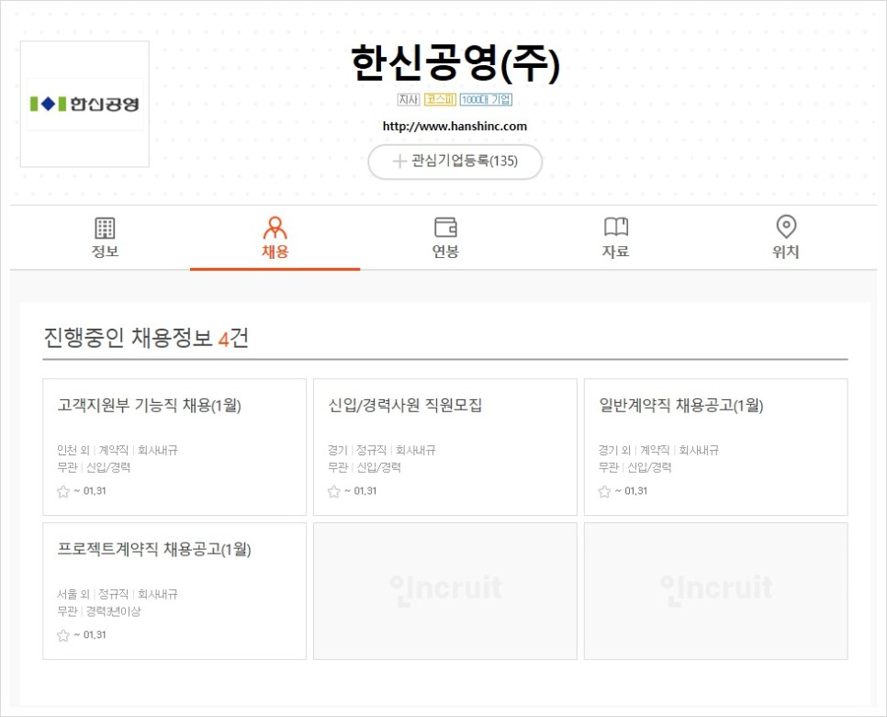Open 일반계약직 채용공고(1월) posting
Viewport: 887px width, 717px height.
pyautogui.click(x=681, y=406)
